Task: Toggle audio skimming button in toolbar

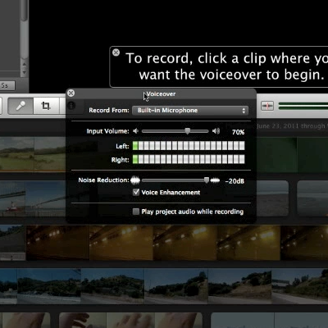Action: 267,106
